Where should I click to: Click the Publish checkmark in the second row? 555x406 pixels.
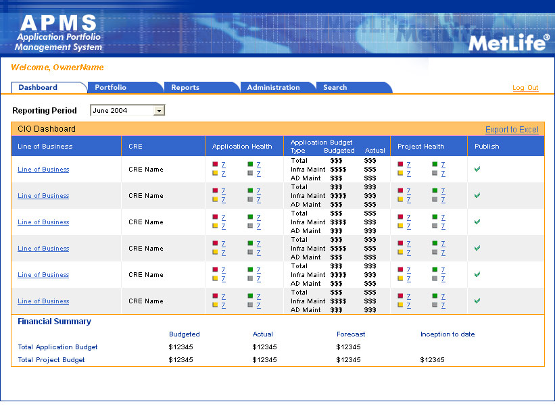pos(477,195)
